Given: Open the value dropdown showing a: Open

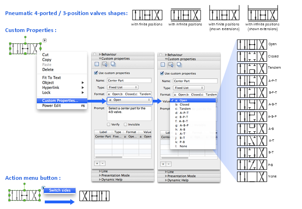Looking at the screenshot, I should pyautogui.click(x=129, y=100).
